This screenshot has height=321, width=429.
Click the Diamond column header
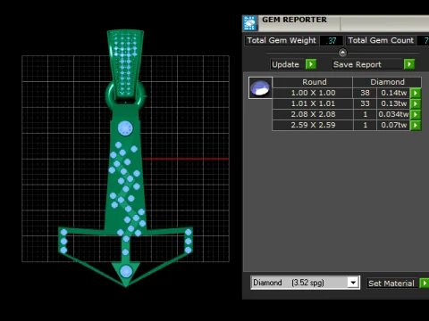387,82
